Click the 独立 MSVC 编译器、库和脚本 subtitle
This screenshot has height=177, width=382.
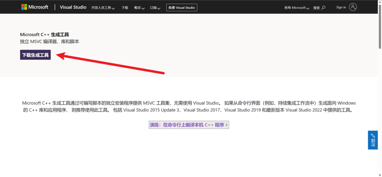tap(50, 42)
